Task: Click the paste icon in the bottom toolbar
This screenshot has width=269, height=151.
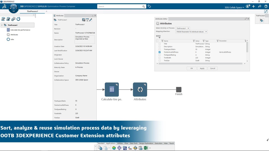Action: point(106,148)
